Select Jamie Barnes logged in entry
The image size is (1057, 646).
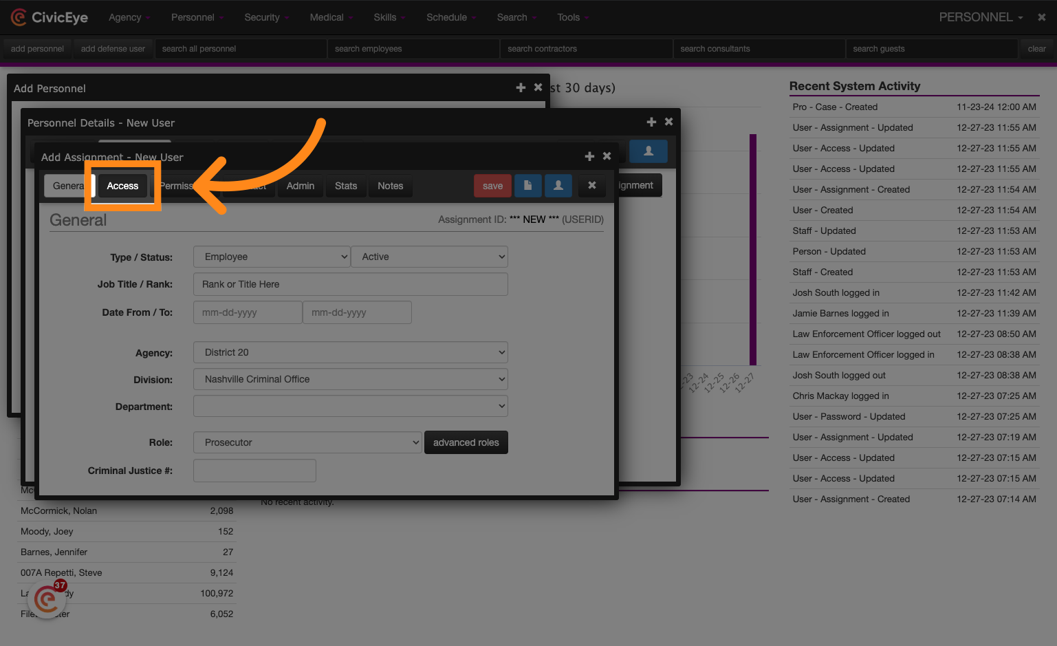point(914,313)
